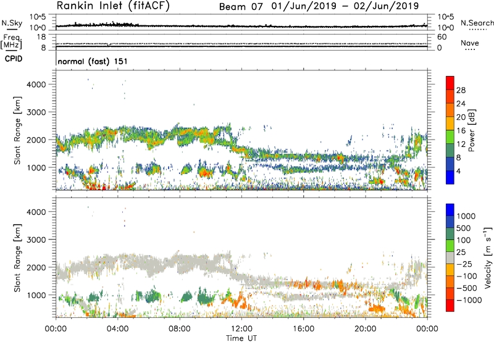Click the '1000' range tick of velocity panel

tap(36, 295)
